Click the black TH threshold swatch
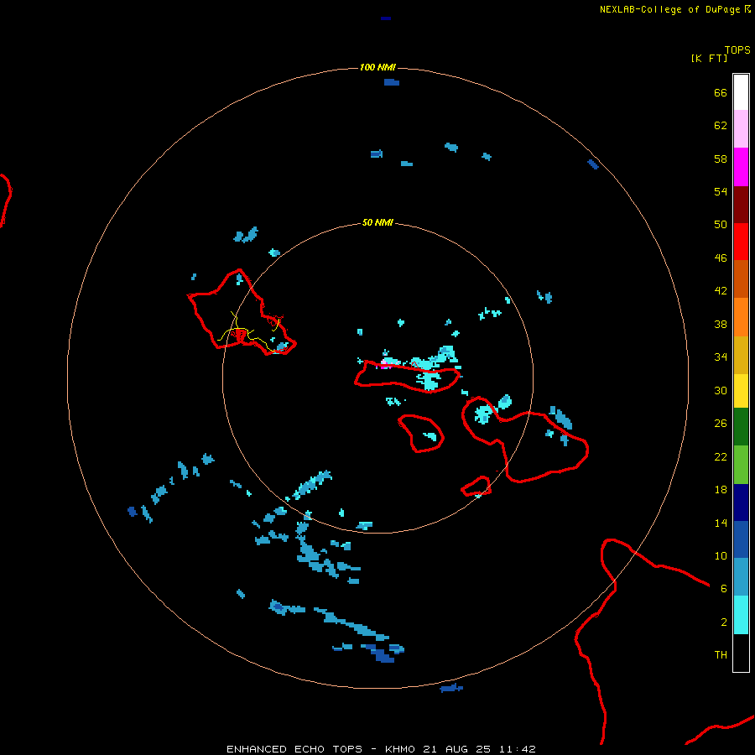 (x=741, y=653)
